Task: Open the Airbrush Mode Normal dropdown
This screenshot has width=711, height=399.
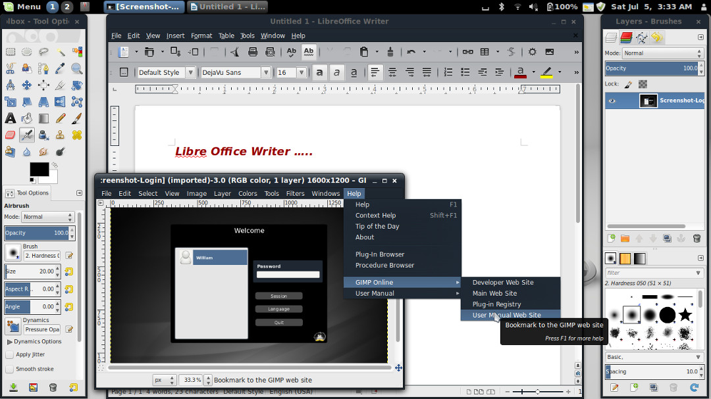Action: [47, 217]
